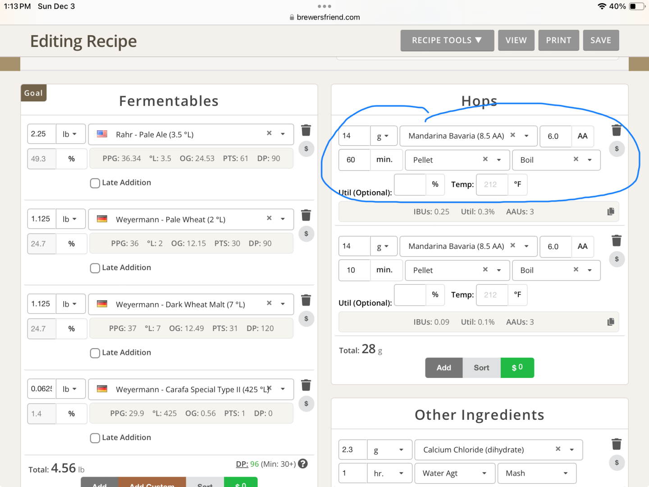Open the Mash use dropdown for Calcium Chloride
Image resolution: width=649 pixels, height=487 pixels.
coord(536,473)
